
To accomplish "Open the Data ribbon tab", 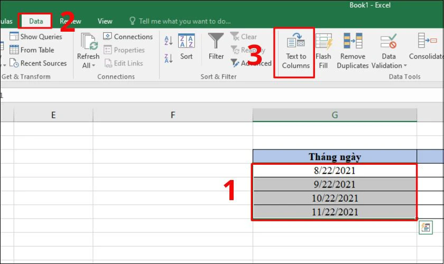I will [x=36, y=21].
